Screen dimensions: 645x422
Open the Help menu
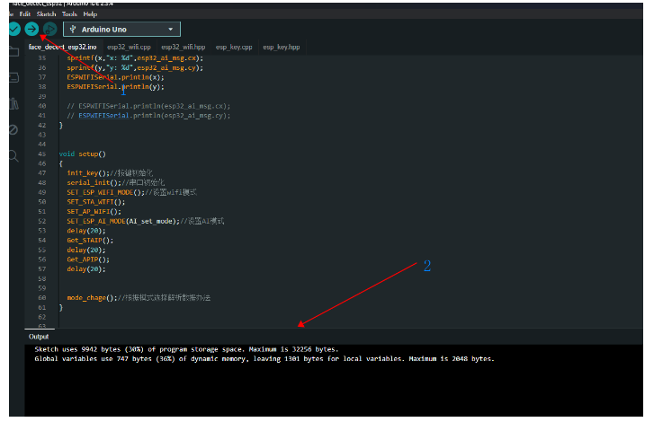pos(90,14)
